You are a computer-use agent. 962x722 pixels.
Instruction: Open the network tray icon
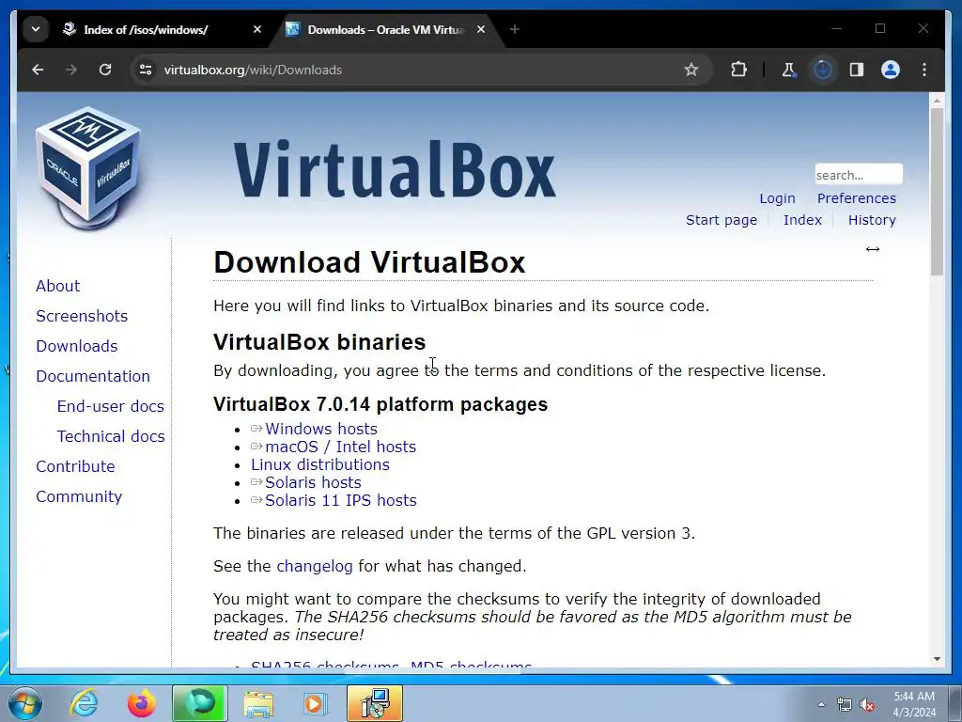click(x=845, y=704)
